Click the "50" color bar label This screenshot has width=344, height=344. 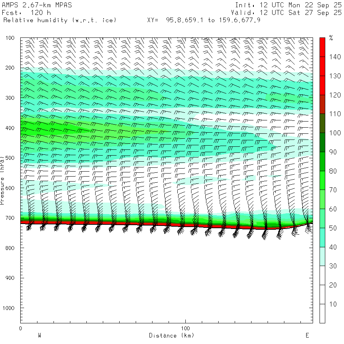coord(333,228)
